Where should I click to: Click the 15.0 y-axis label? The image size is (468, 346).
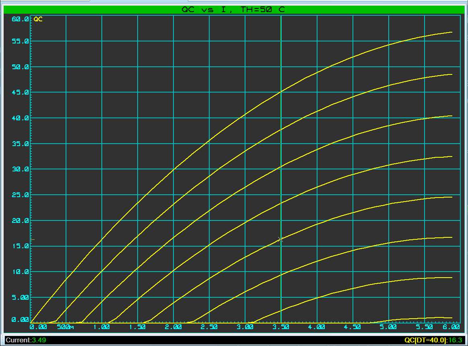click(x=21, y=246)
